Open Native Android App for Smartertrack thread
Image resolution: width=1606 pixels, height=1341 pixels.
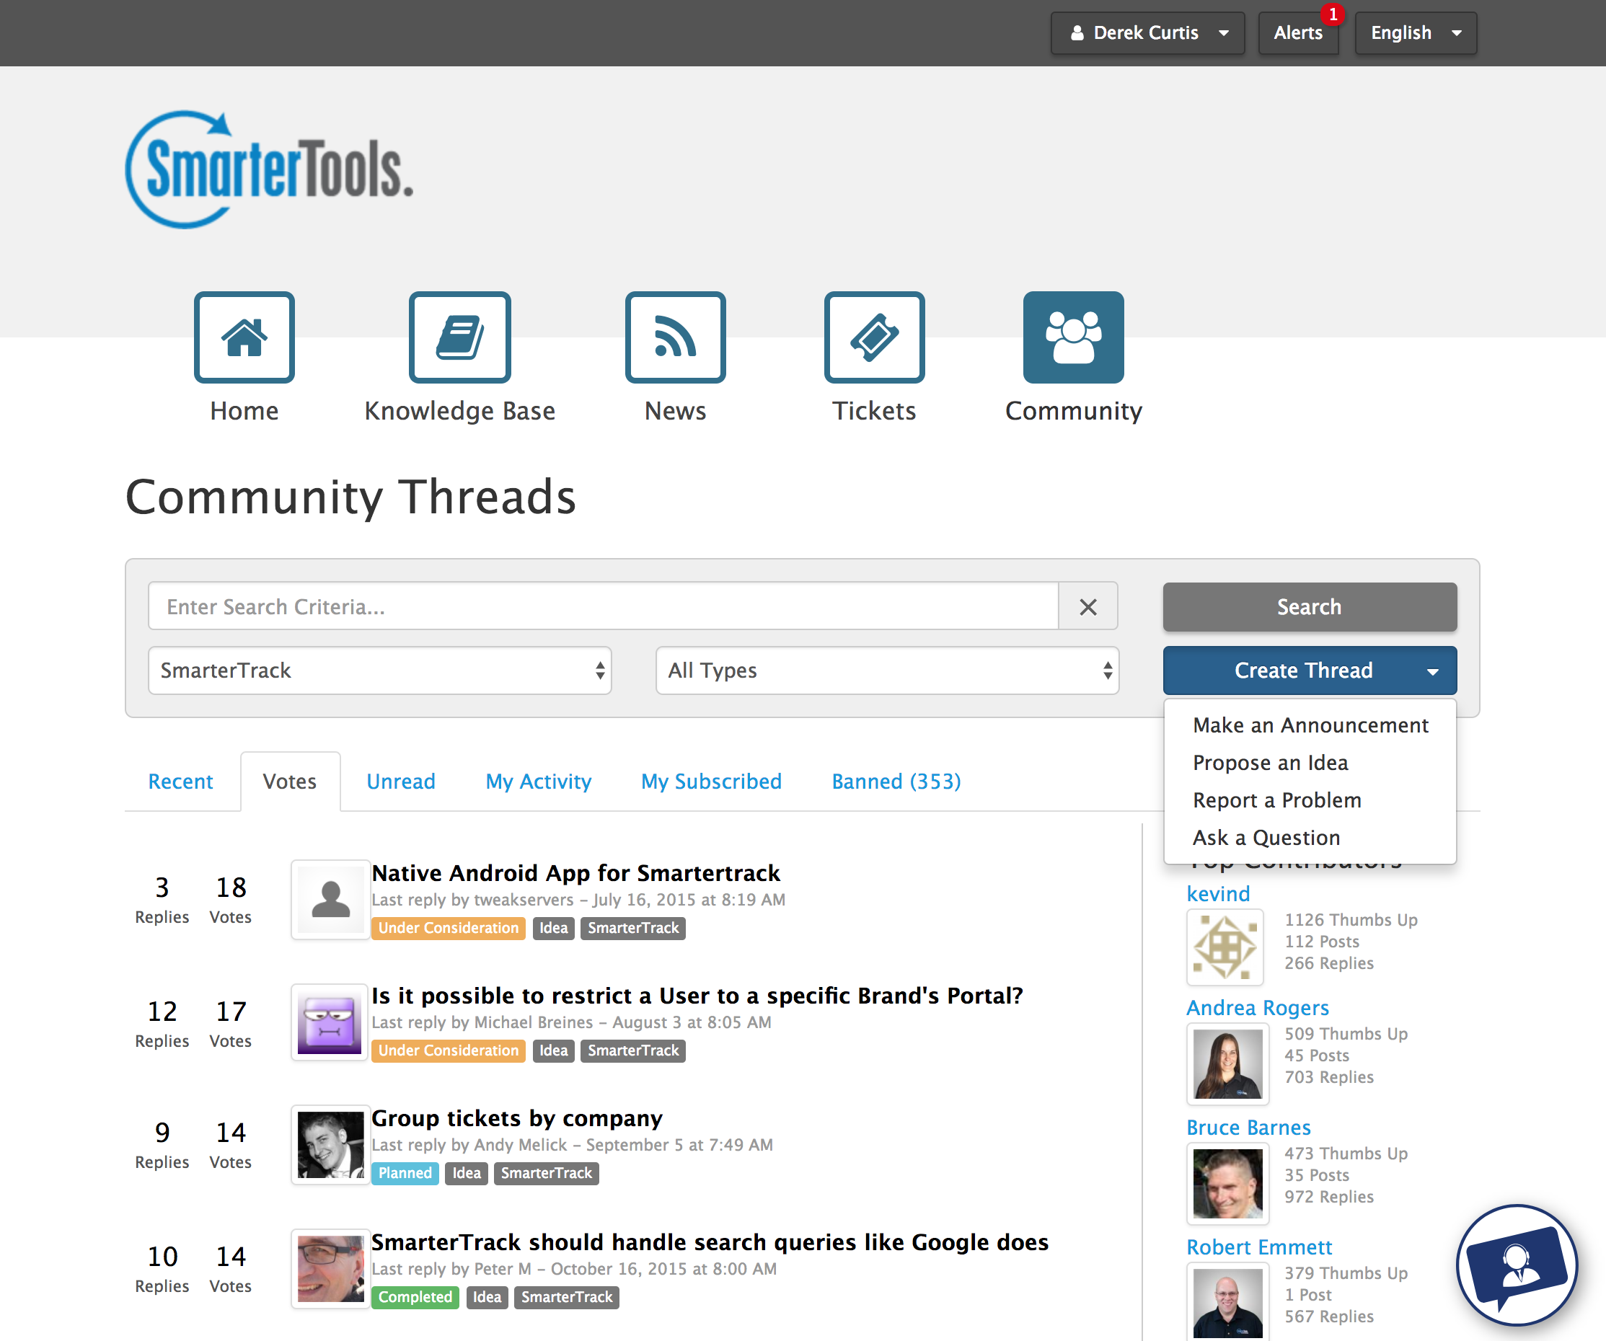(x=575, y=873)
